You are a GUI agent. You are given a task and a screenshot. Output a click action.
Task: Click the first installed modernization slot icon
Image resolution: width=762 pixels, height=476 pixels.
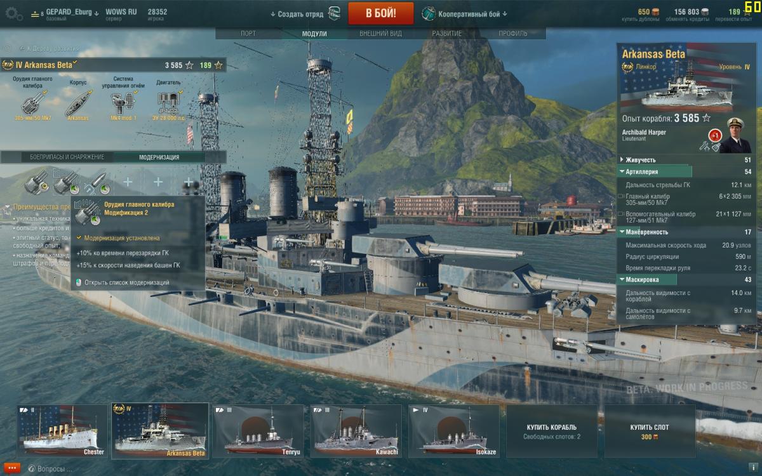(x=35, y=183)
